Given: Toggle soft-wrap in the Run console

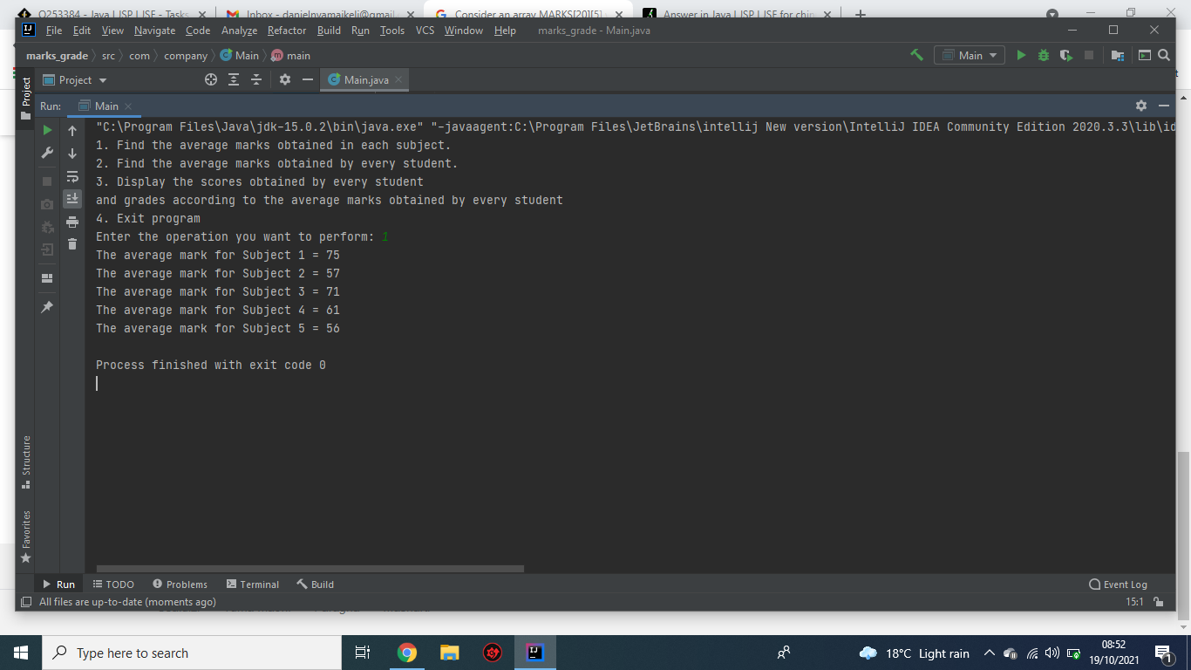Looking at the screenshot, I should click(72, 176).
